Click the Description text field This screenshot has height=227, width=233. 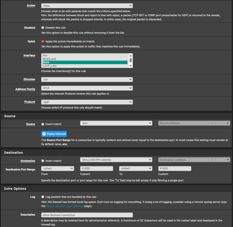point(87,215)
